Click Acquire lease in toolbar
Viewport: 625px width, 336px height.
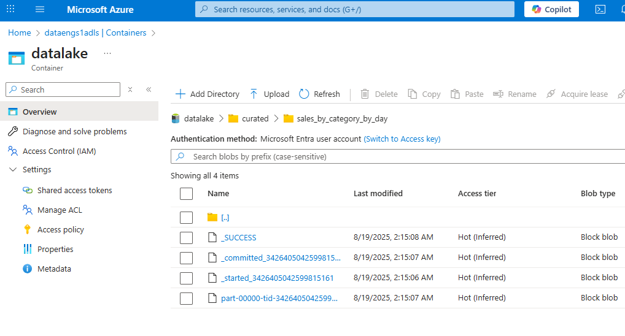click(x=576, y=94)
